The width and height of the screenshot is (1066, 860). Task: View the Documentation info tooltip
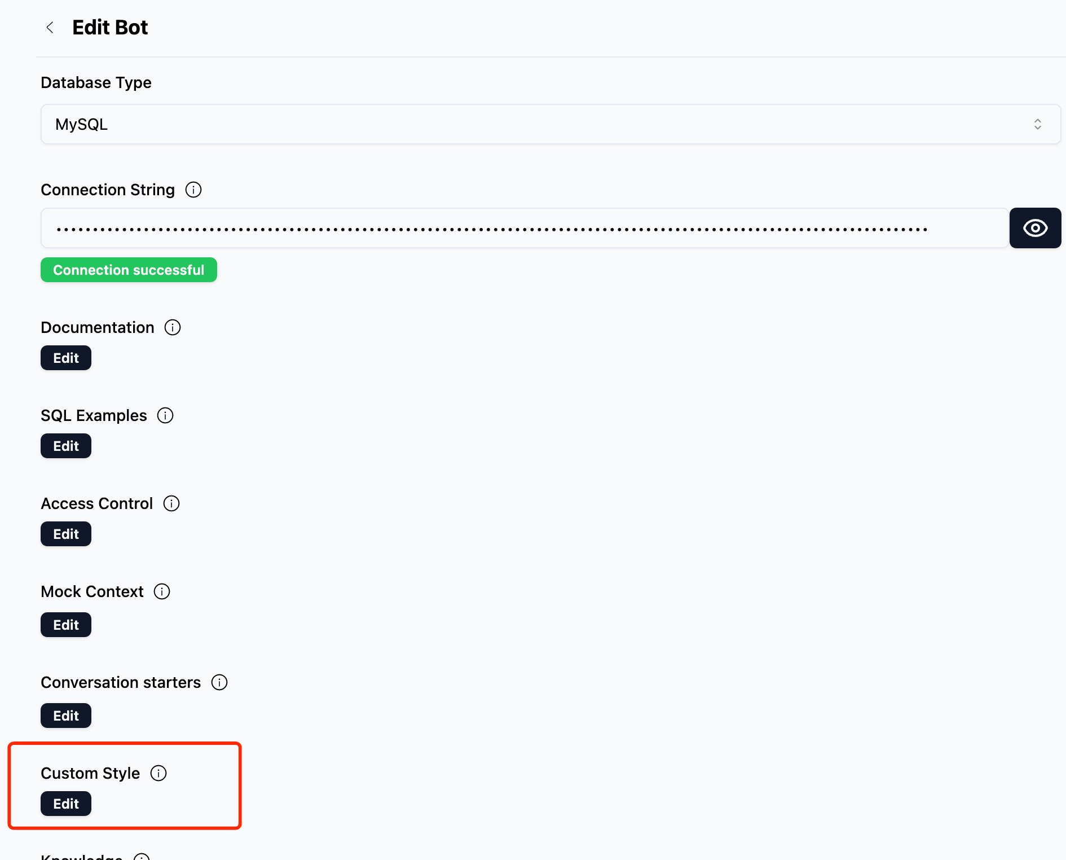pyautogui.click(x=172, y=327)
